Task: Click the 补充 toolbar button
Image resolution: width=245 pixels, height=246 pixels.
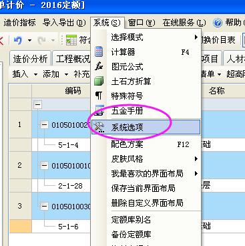Action: click(81, 74)
